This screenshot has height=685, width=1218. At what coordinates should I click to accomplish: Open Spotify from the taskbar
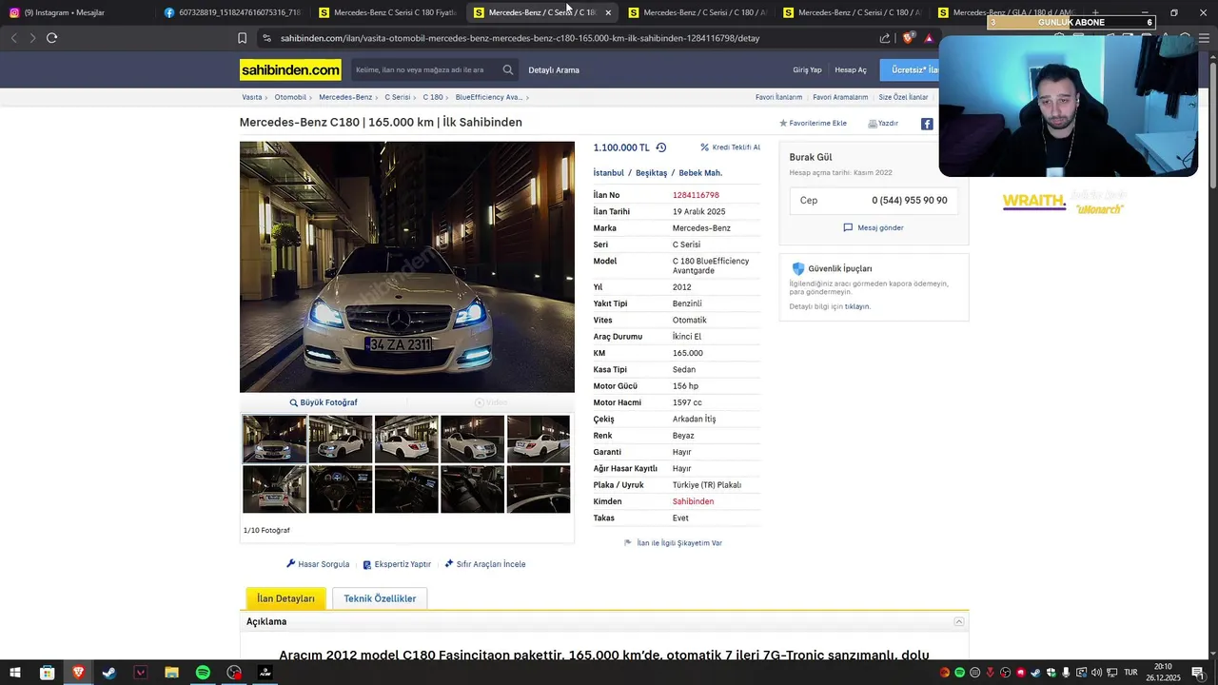pyautogui.click(x=203, y=673)
